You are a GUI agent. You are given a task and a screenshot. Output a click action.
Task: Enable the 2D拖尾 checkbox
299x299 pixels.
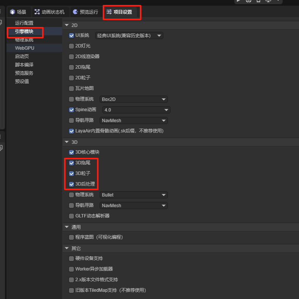71,68
